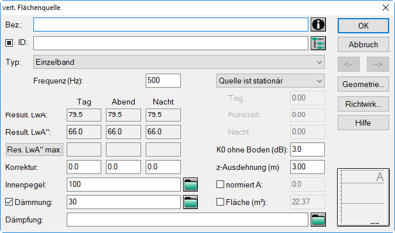Go to previous object with <-- button
Viewport: 395px width, 233px height.
pos(349,64)
